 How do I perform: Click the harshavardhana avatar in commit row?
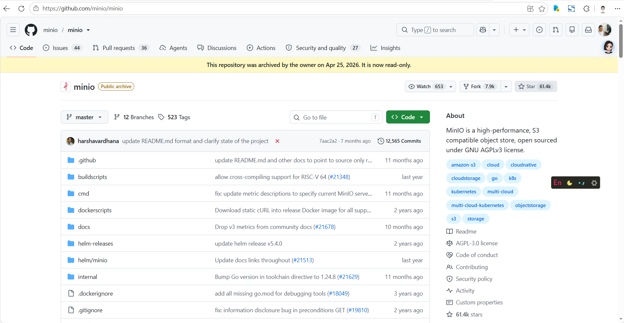70,141
